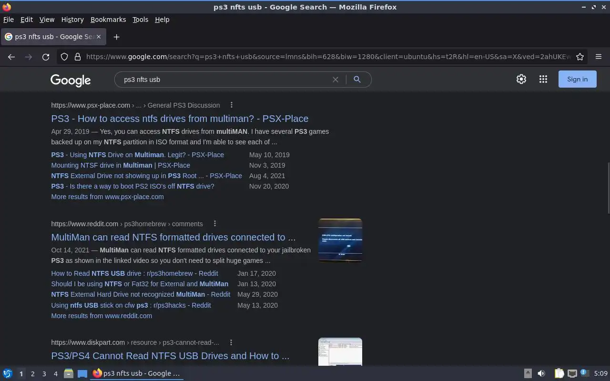Open more options for psx-place result

click(x=232, y=105)
